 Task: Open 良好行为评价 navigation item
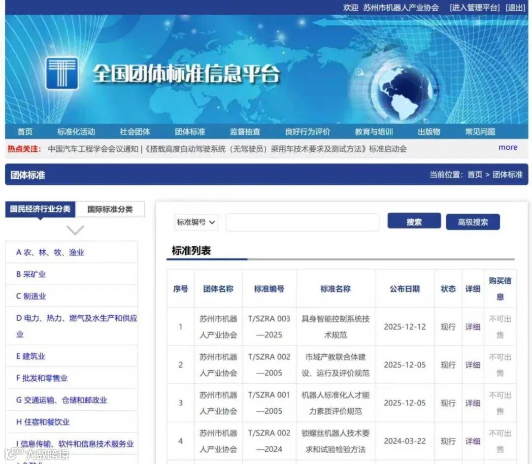(308, 132)
